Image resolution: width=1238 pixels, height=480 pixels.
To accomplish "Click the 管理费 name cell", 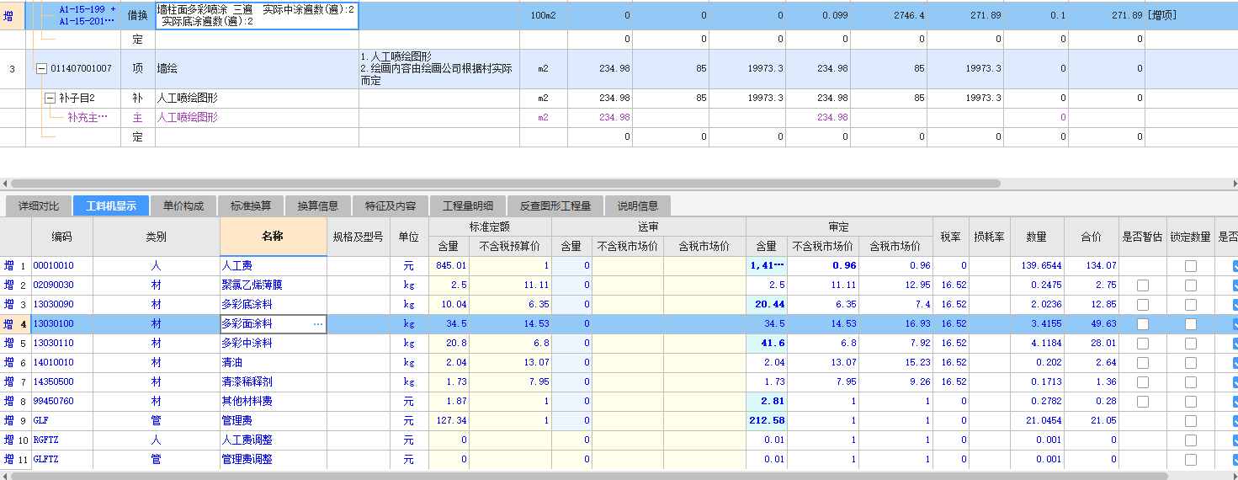I will [273, 421].
